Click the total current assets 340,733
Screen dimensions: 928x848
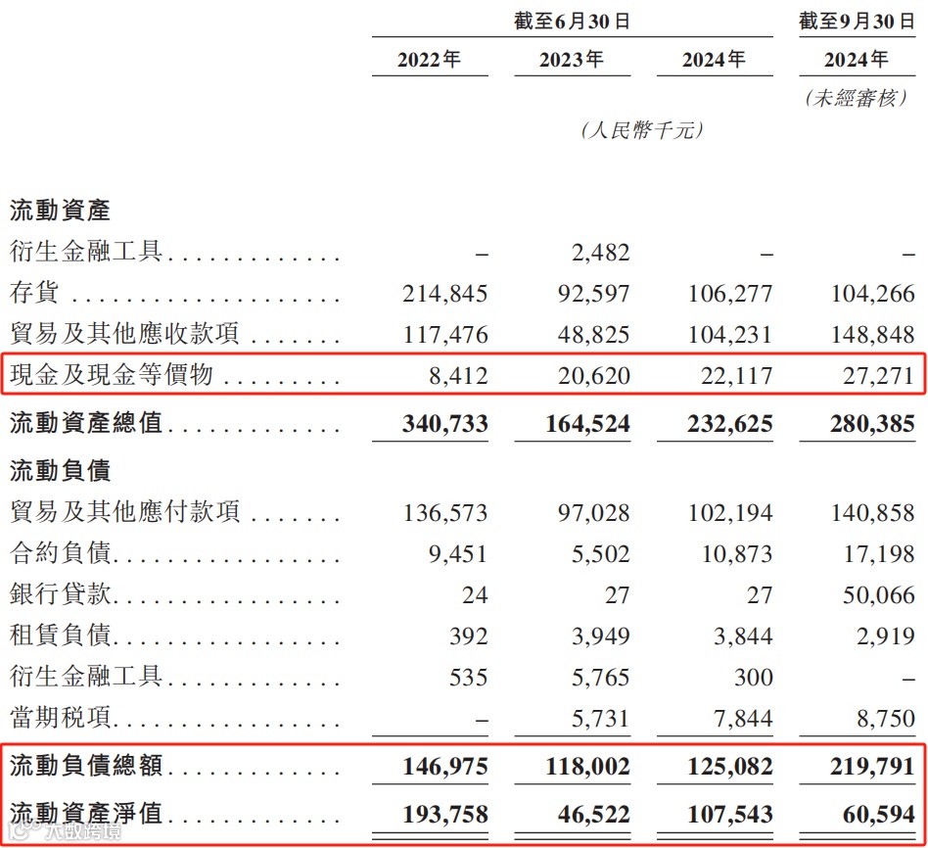445,424
